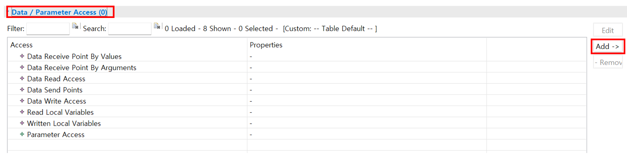Screen dimensions: 627x154
Task: Select the Read Local Variables entry
Action: click(60, 112)
